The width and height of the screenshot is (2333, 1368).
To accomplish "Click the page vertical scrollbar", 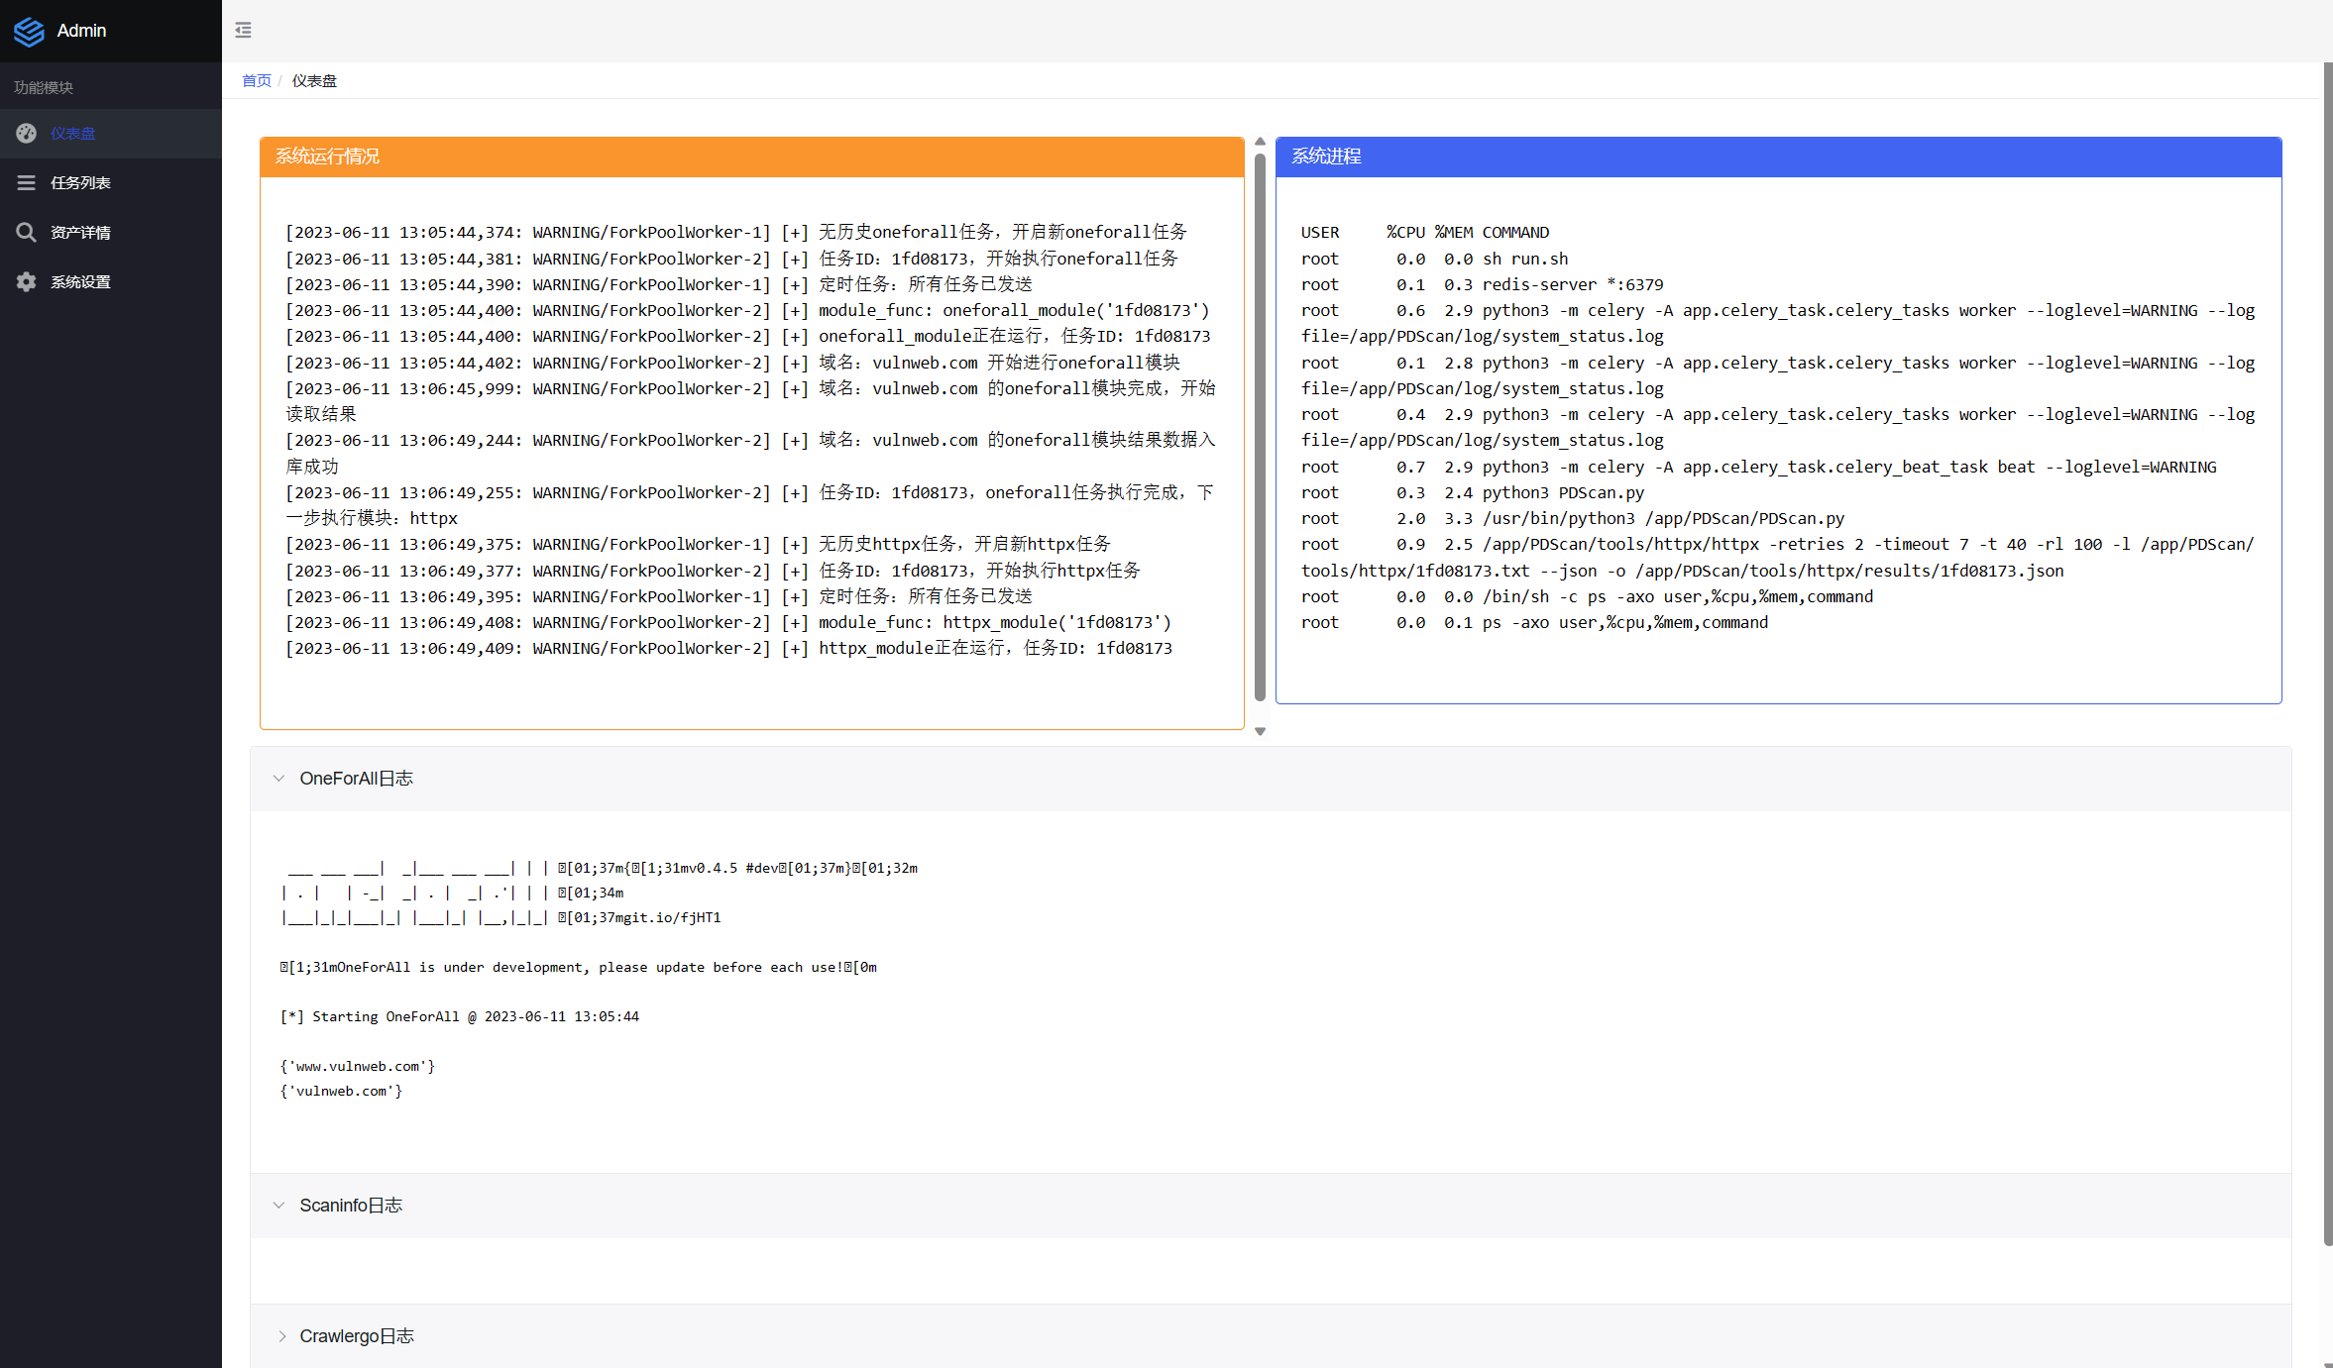I will point(2327,654).
